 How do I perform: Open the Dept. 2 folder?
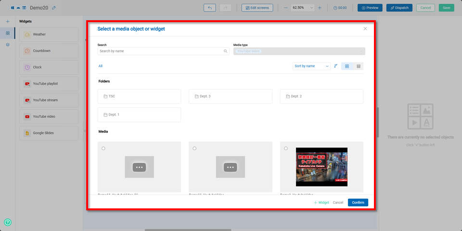coord(321,96)
